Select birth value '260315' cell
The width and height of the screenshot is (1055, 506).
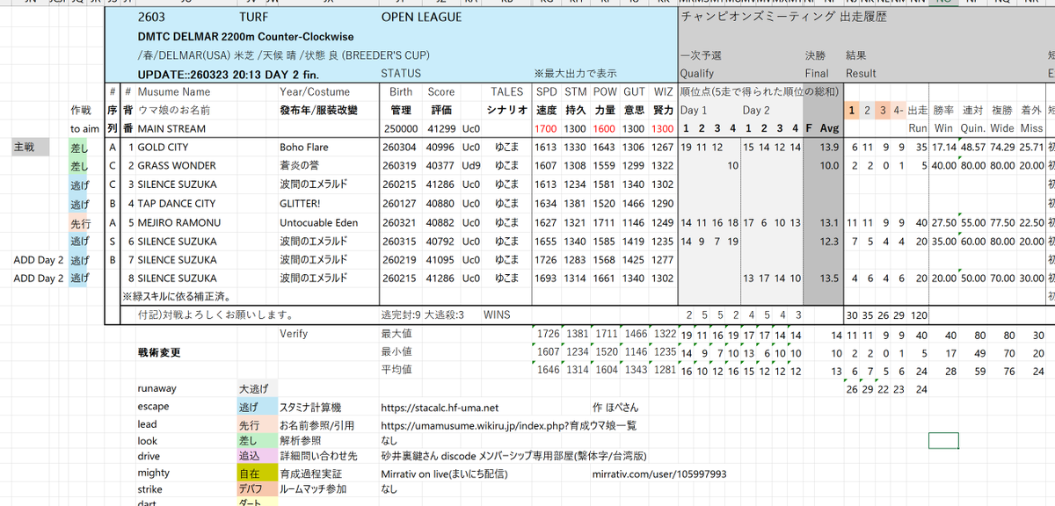tap(399, 242)
